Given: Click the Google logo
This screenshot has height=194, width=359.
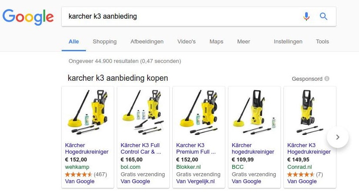Looking at the screenshot, I should tap(28, 17).
